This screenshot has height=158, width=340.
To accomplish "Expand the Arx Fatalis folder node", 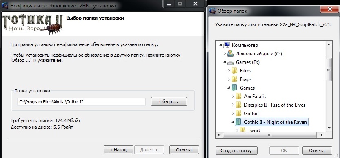I will coord(233,97).
